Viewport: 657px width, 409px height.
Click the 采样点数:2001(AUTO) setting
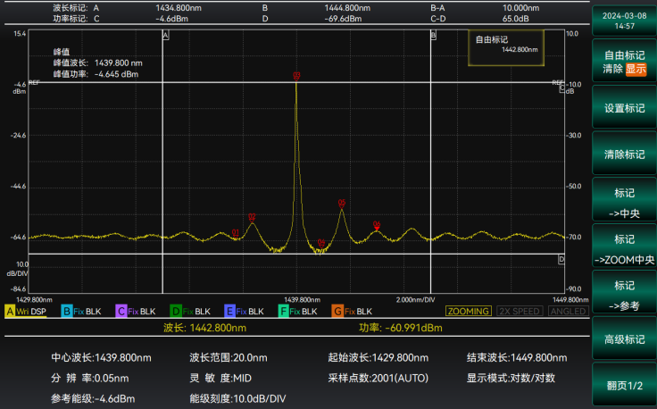click(378, 379)
